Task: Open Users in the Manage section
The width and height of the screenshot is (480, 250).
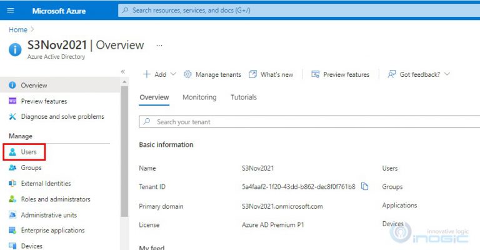Action: 28,152
